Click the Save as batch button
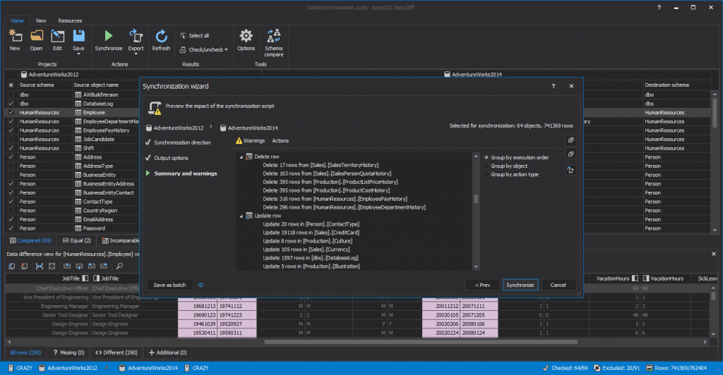Image resolution: width=723 pixels, height=375 pixels. (170, 285)
